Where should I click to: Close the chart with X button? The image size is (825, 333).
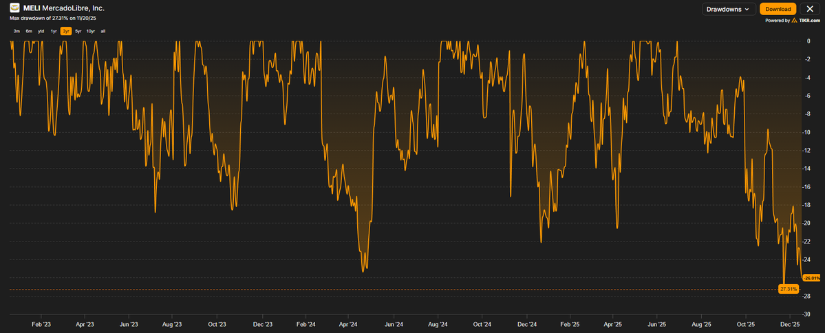pos(810,9)
